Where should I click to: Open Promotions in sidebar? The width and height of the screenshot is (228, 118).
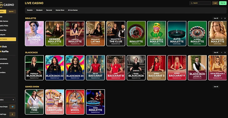pyautogui.click(x=4, y=59)
